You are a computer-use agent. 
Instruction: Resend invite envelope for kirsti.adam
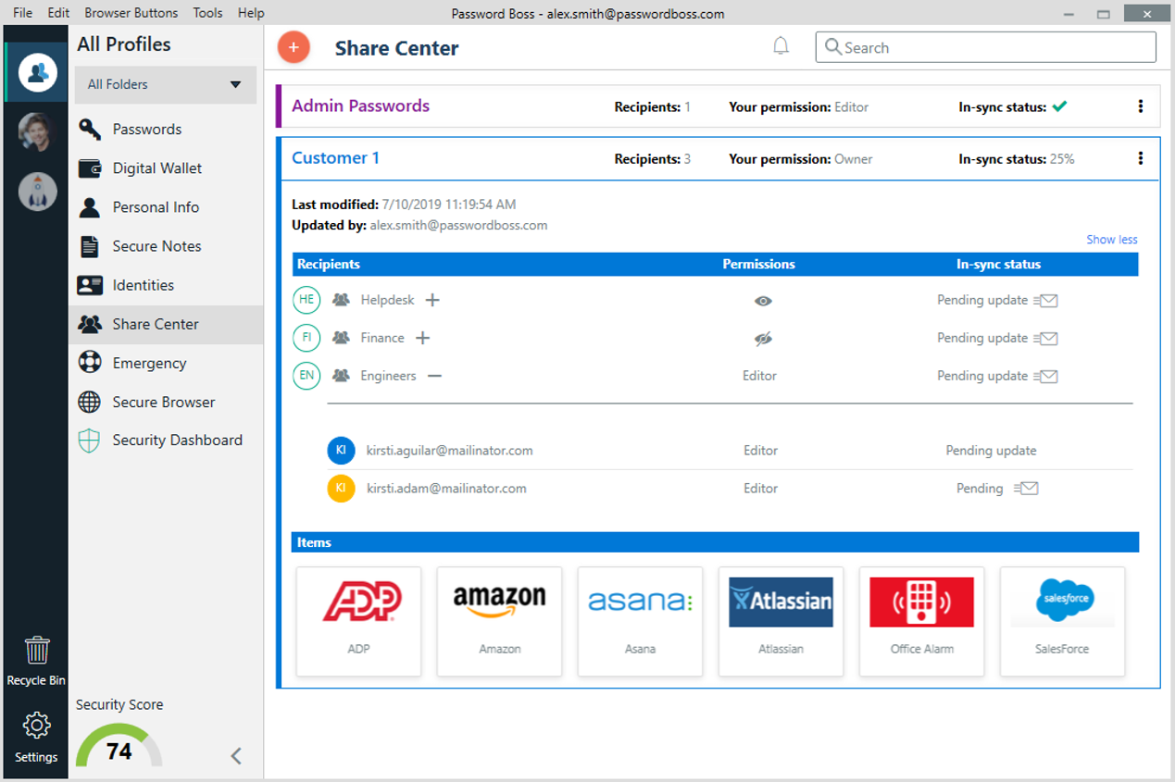point(1026,489)
